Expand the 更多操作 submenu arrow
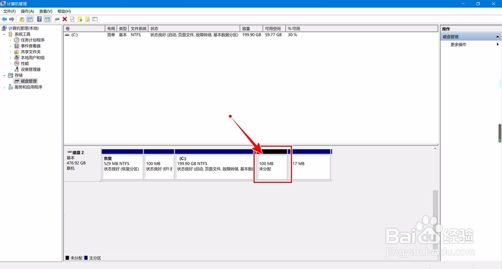 [497, 44]
